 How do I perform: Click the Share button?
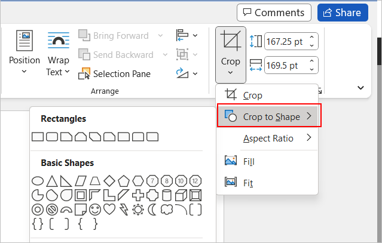(x=343, y=13)
